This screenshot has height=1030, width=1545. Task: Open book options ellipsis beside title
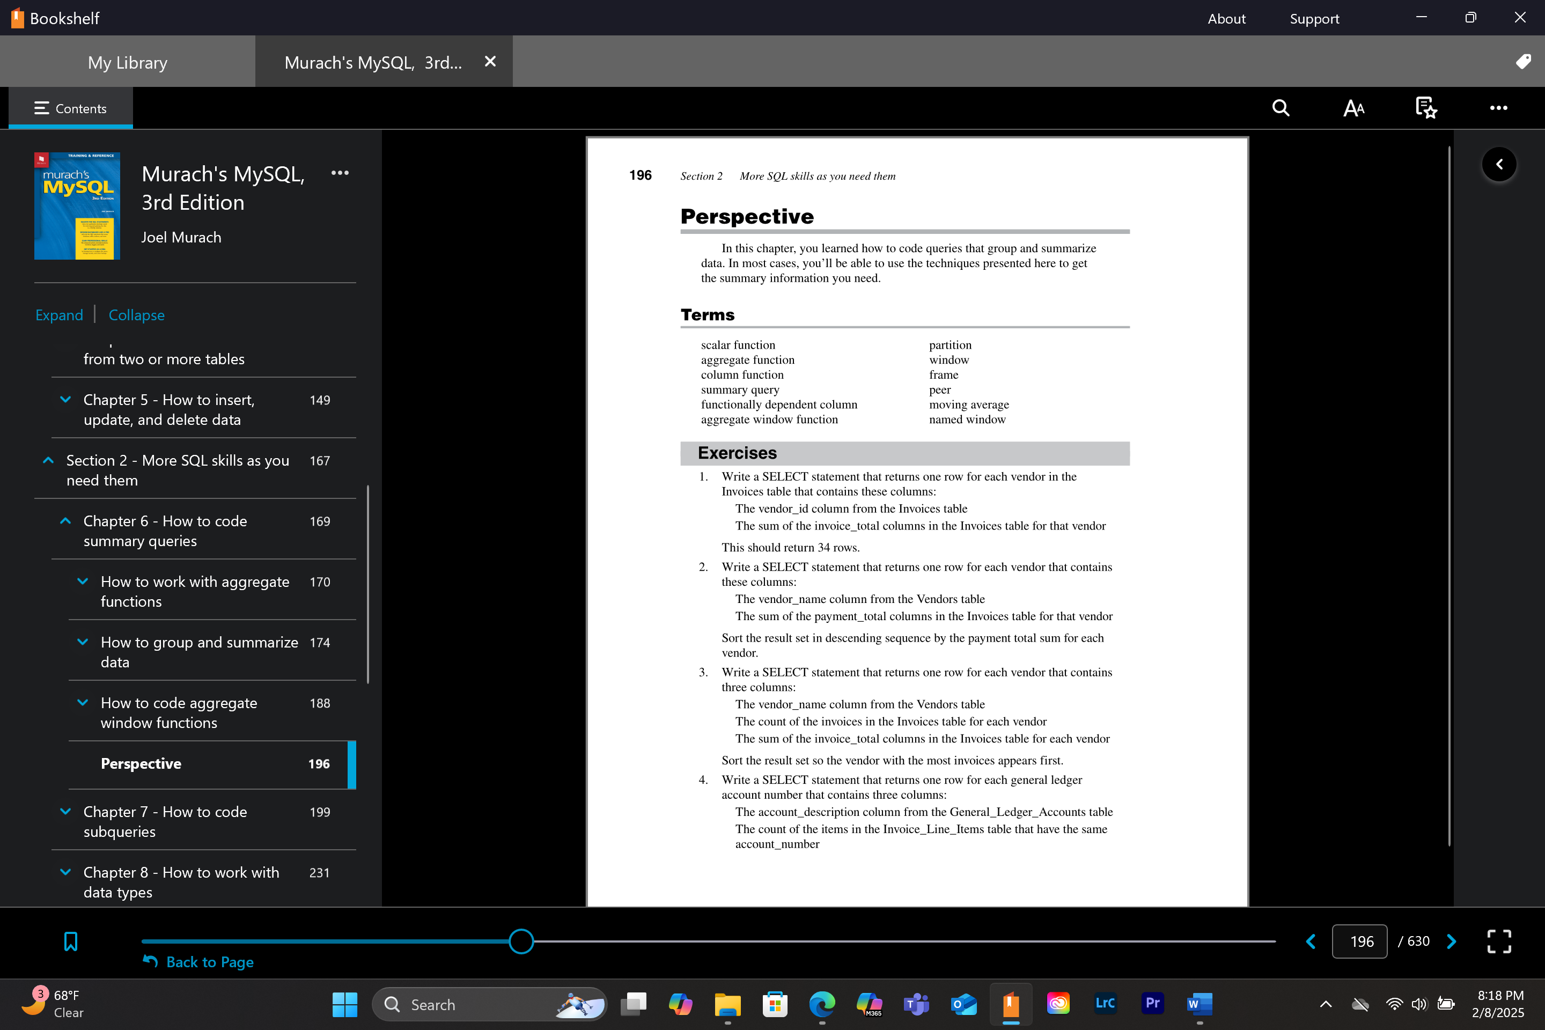tap(340, 173)
